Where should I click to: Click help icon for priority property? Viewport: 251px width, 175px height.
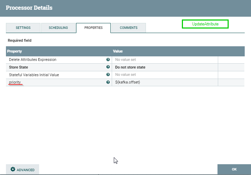point(108,82)
